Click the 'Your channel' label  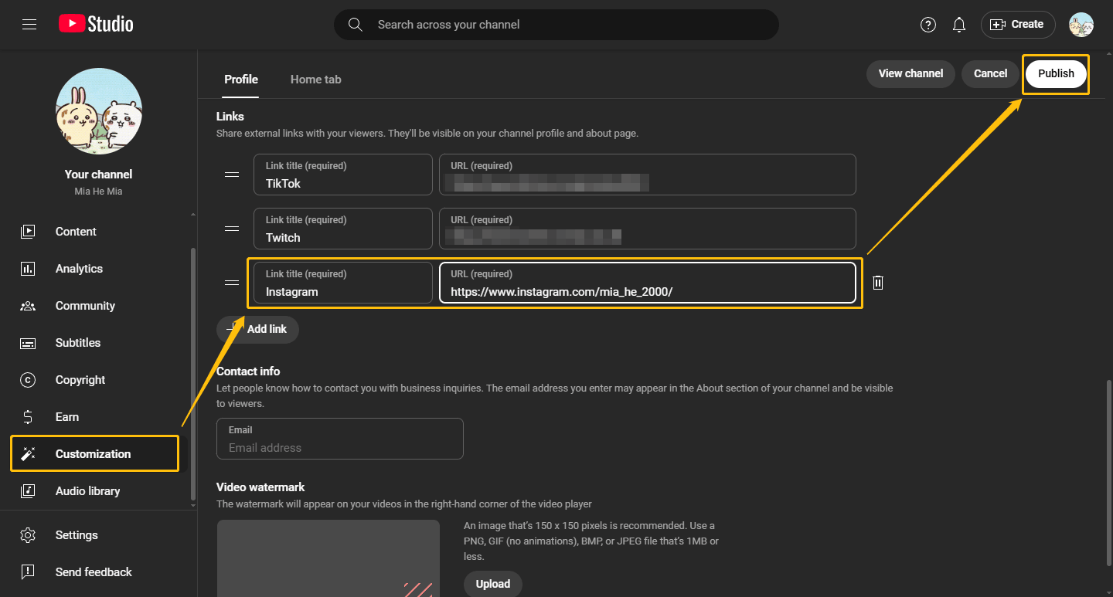tap(99, 175)
